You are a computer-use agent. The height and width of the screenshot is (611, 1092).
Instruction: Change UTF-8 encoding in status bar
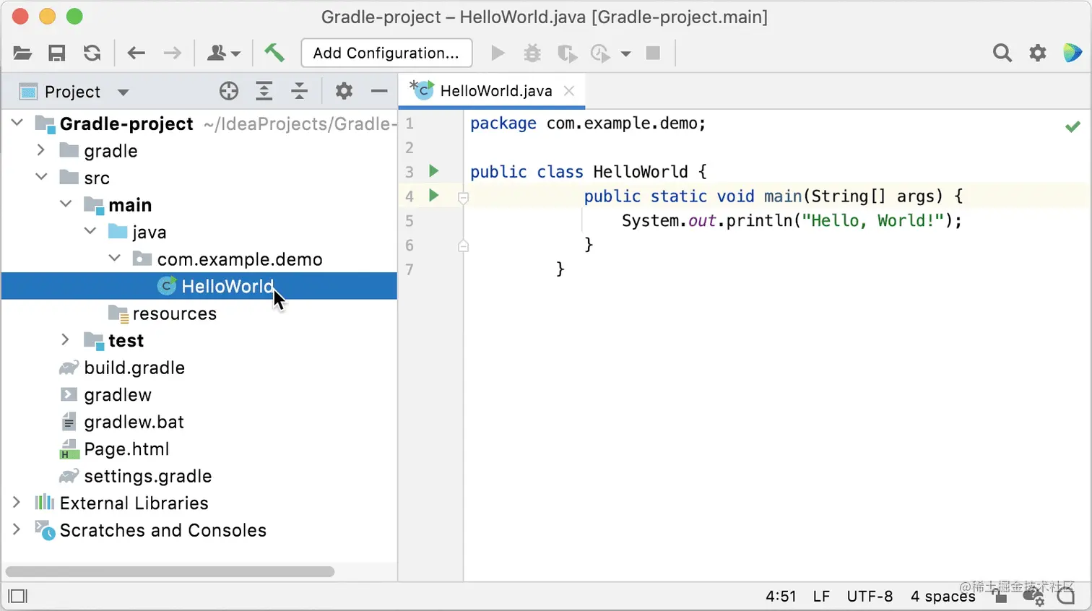point(870,597)
